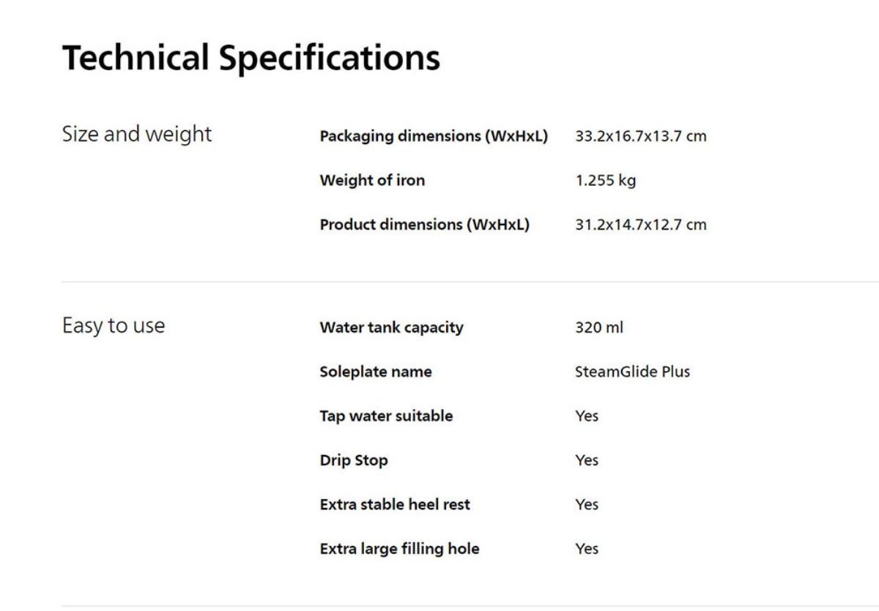Viewport: 879px width, 611px height.
Task: Click the Extra stable heel rest label
Action: pos(395,504)
